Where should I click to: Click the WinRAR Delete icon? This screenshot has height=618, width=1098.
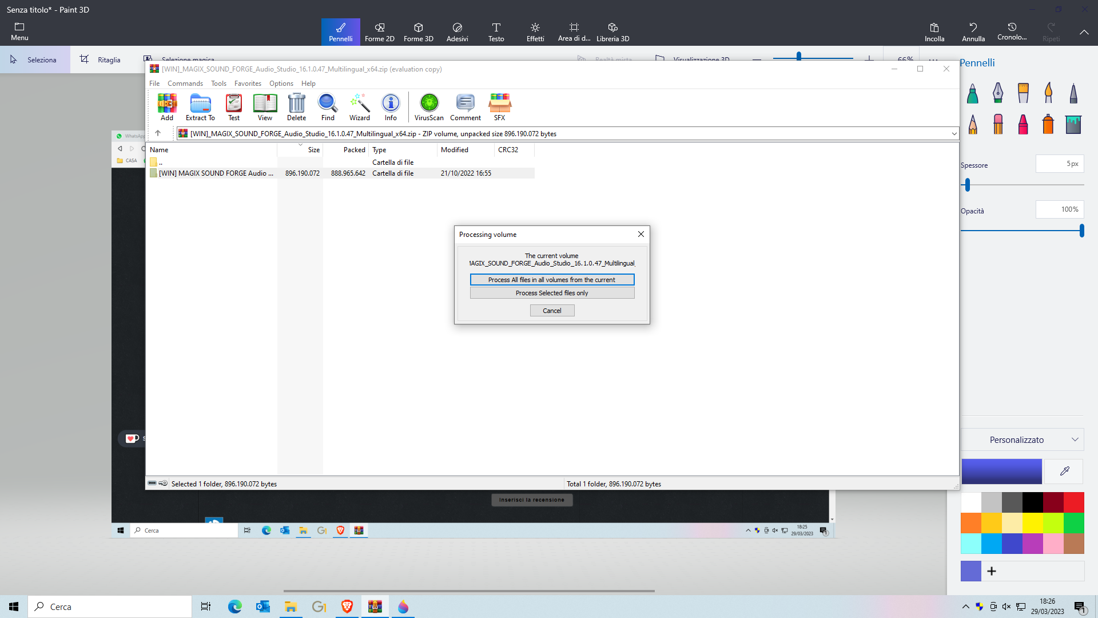pos(296,107)
